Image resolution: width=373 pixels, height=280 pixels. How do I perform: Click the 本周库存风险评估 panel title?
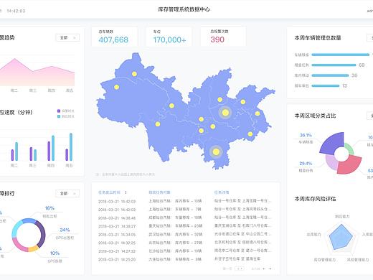pyautogui.click(x=315, y=199)
